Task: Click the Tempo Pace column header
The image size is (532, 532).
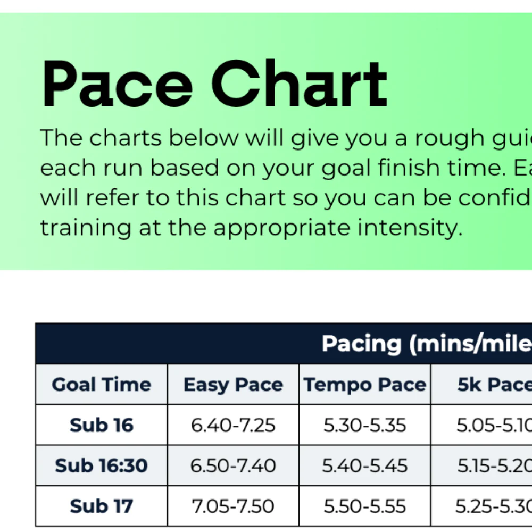Action: pyautogui.click(x=365, y=385)
